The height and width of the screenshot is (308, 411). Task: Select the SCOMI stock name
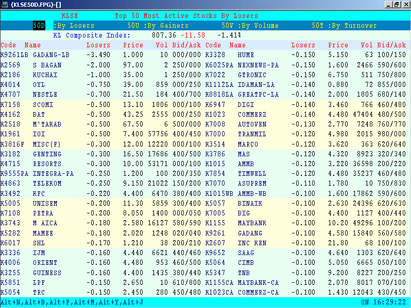pyautogui.click(x=43, y=105)
